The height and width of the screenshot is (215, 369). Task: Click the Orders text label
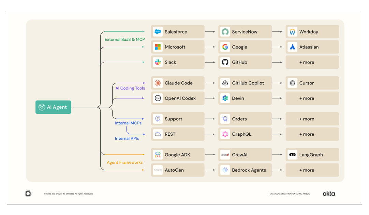tap(239, 119)
